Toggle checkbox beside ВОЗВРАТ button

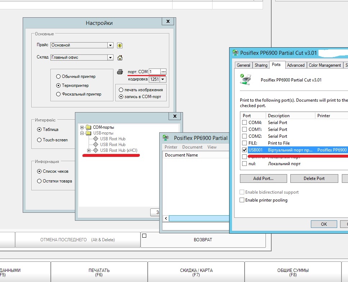click(x=144, y=235)
